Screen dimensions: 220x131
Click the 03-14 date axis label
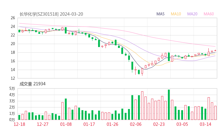point(205,124)
